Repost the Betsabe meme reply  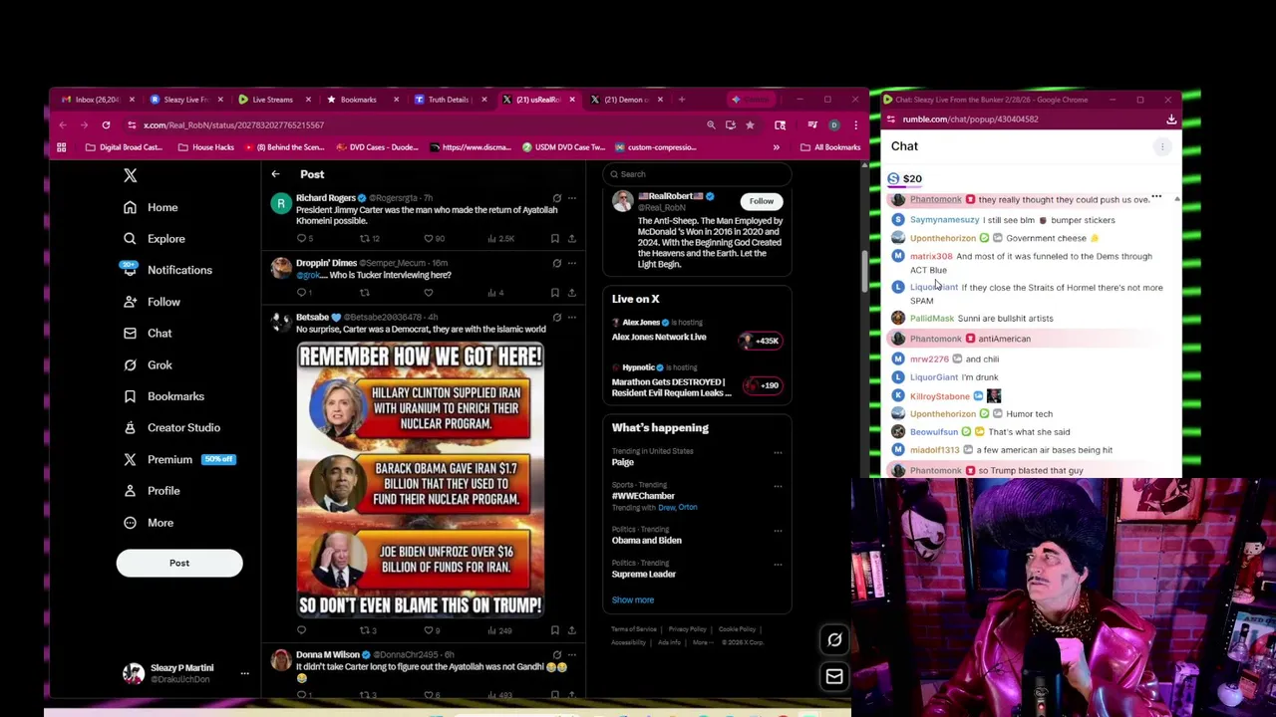point(367,630)
